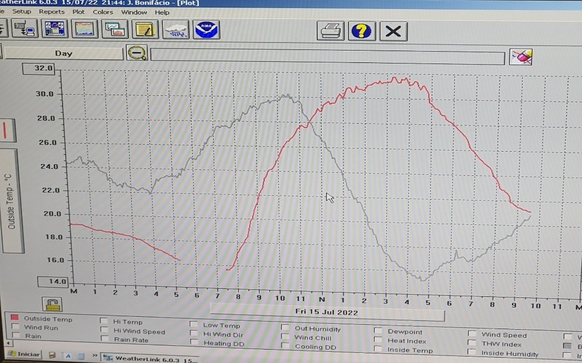Enable the Wind Run checkbox
Image resolution: width=582 pixels, height=363 pixels.
click(15, 327)
